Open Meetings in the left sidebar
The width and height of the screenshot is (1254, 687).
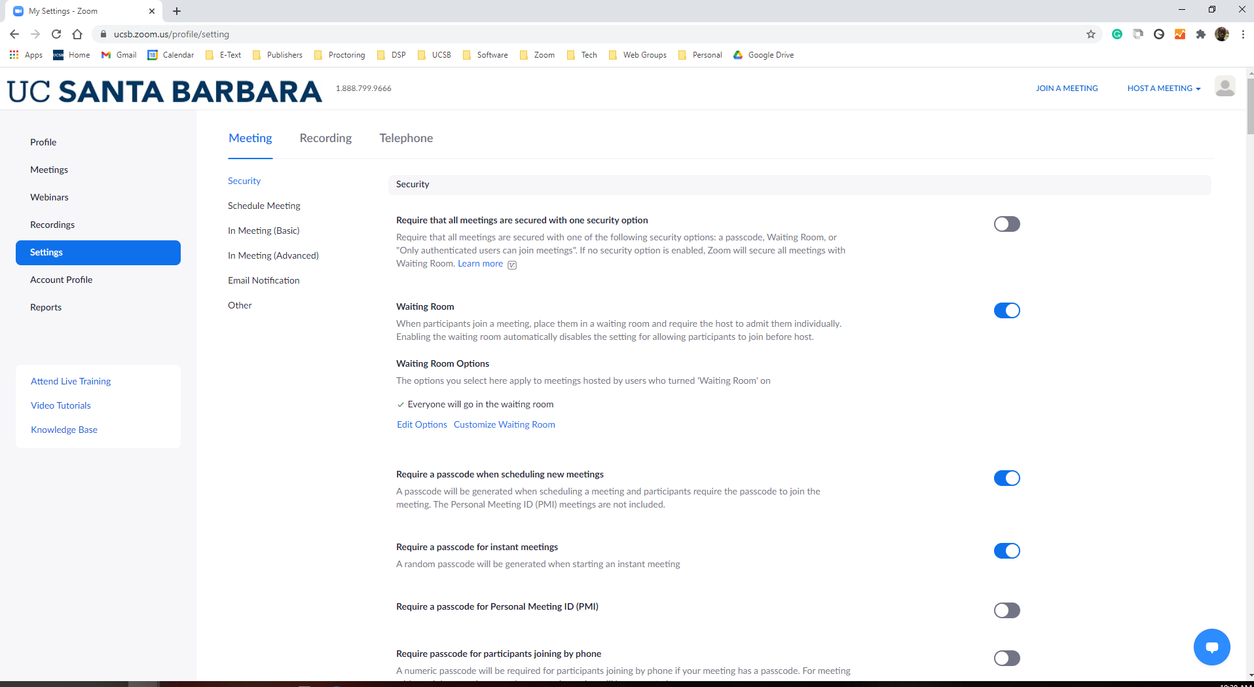pos(49,170)
